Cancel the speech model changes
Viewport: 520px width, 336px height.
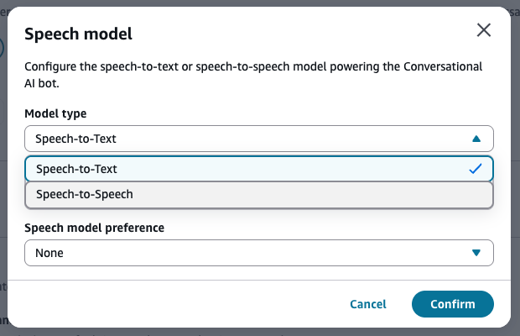[367, 304]
